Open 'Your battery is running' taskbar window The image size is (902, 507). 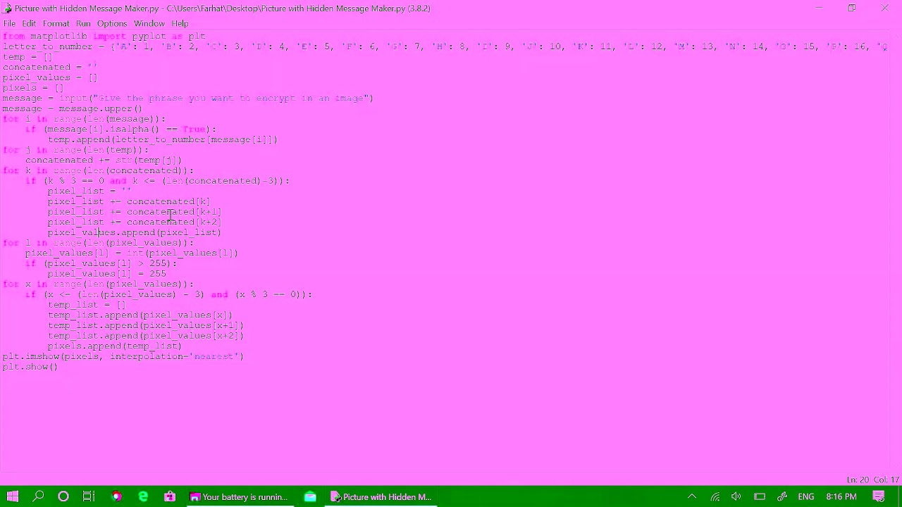point(240,496)
